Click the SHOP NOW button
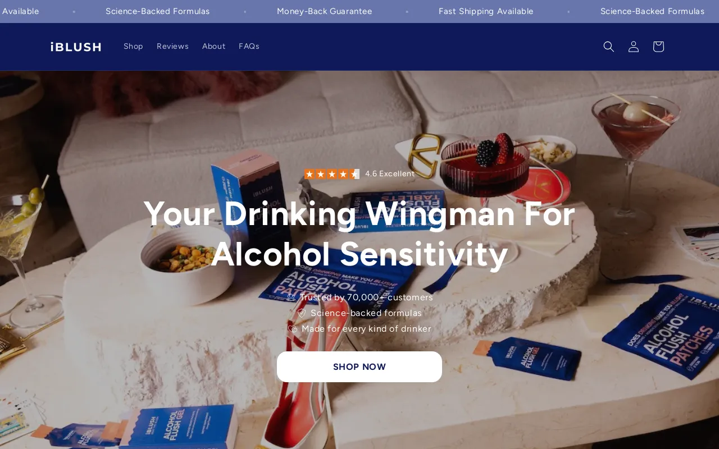 (359, 367)
